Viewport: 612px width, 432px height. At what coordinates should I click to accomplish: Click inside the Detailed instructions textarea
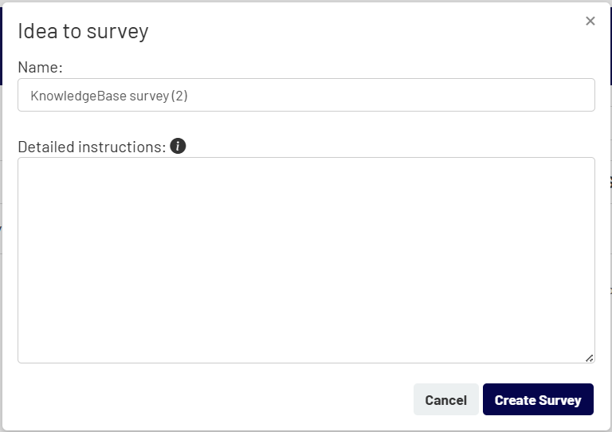pyautogui.click(x=306, y=261)
